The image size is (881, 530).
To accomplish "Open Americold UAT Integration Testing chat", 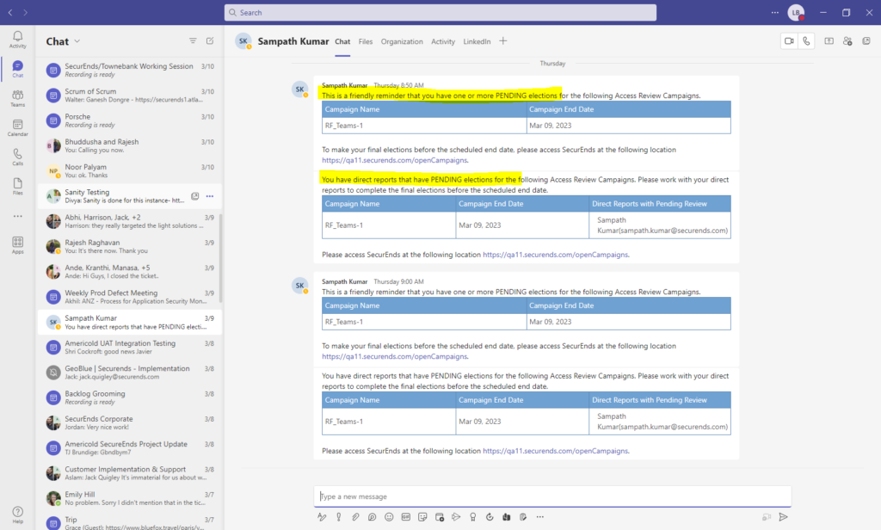I will pyautogui.click(x=129, y=348).
